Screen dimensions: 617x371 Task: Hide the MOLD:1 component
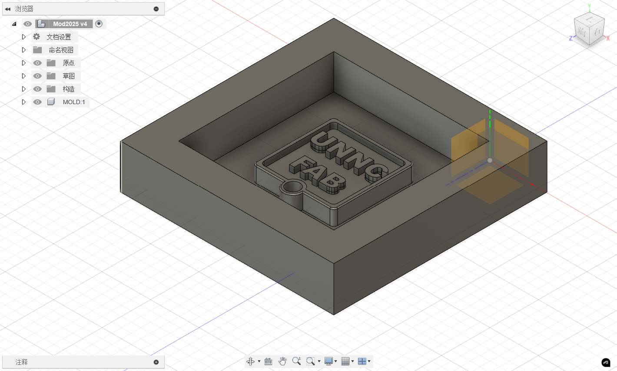(37, 102)
